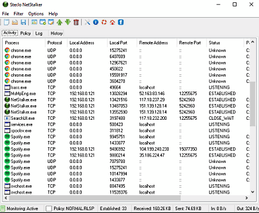
Task: Sort by the Remote Address column header
Action: pyautogui.click(x=157, y=43)
